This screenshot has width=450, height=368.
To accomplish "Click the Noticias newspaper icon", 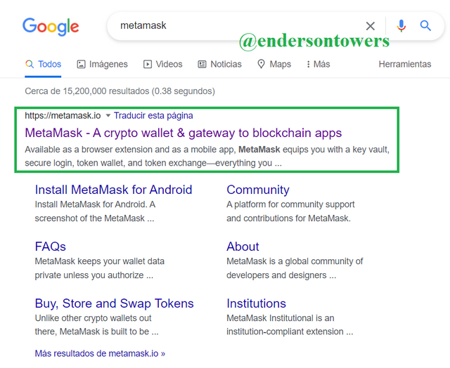I will click(x=202, y=64).
